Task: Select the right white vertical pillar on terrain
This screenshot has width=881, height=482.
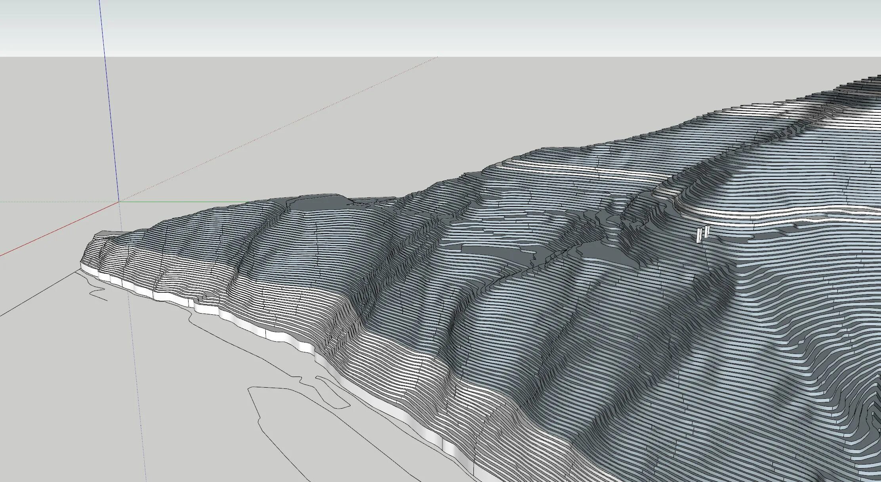Action: point(707,231)
